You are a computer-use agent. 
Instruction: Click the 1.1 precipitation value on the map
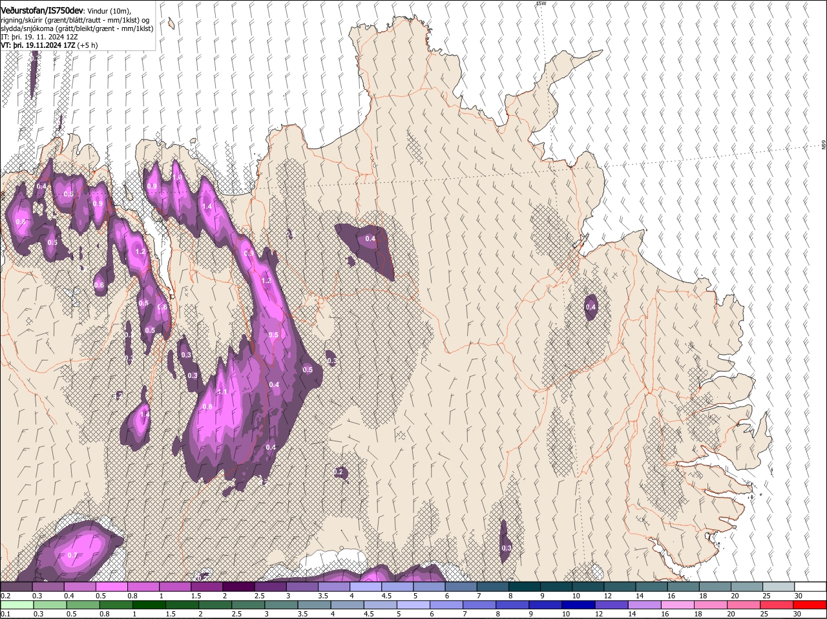coord(222,392)
